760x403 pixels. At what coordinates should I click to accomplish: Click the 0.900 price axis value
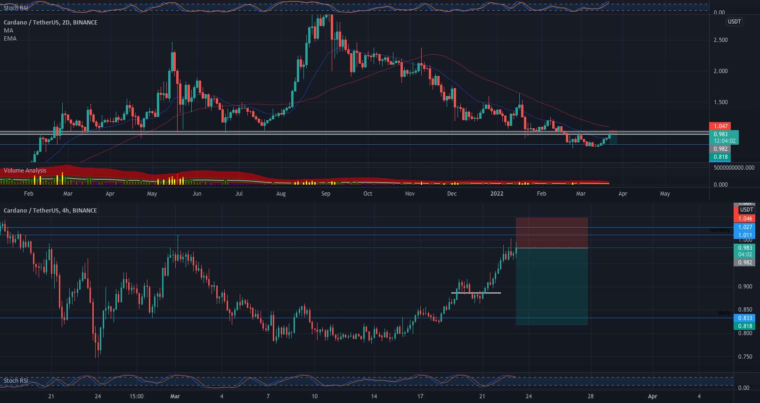(x=745, y=287)
